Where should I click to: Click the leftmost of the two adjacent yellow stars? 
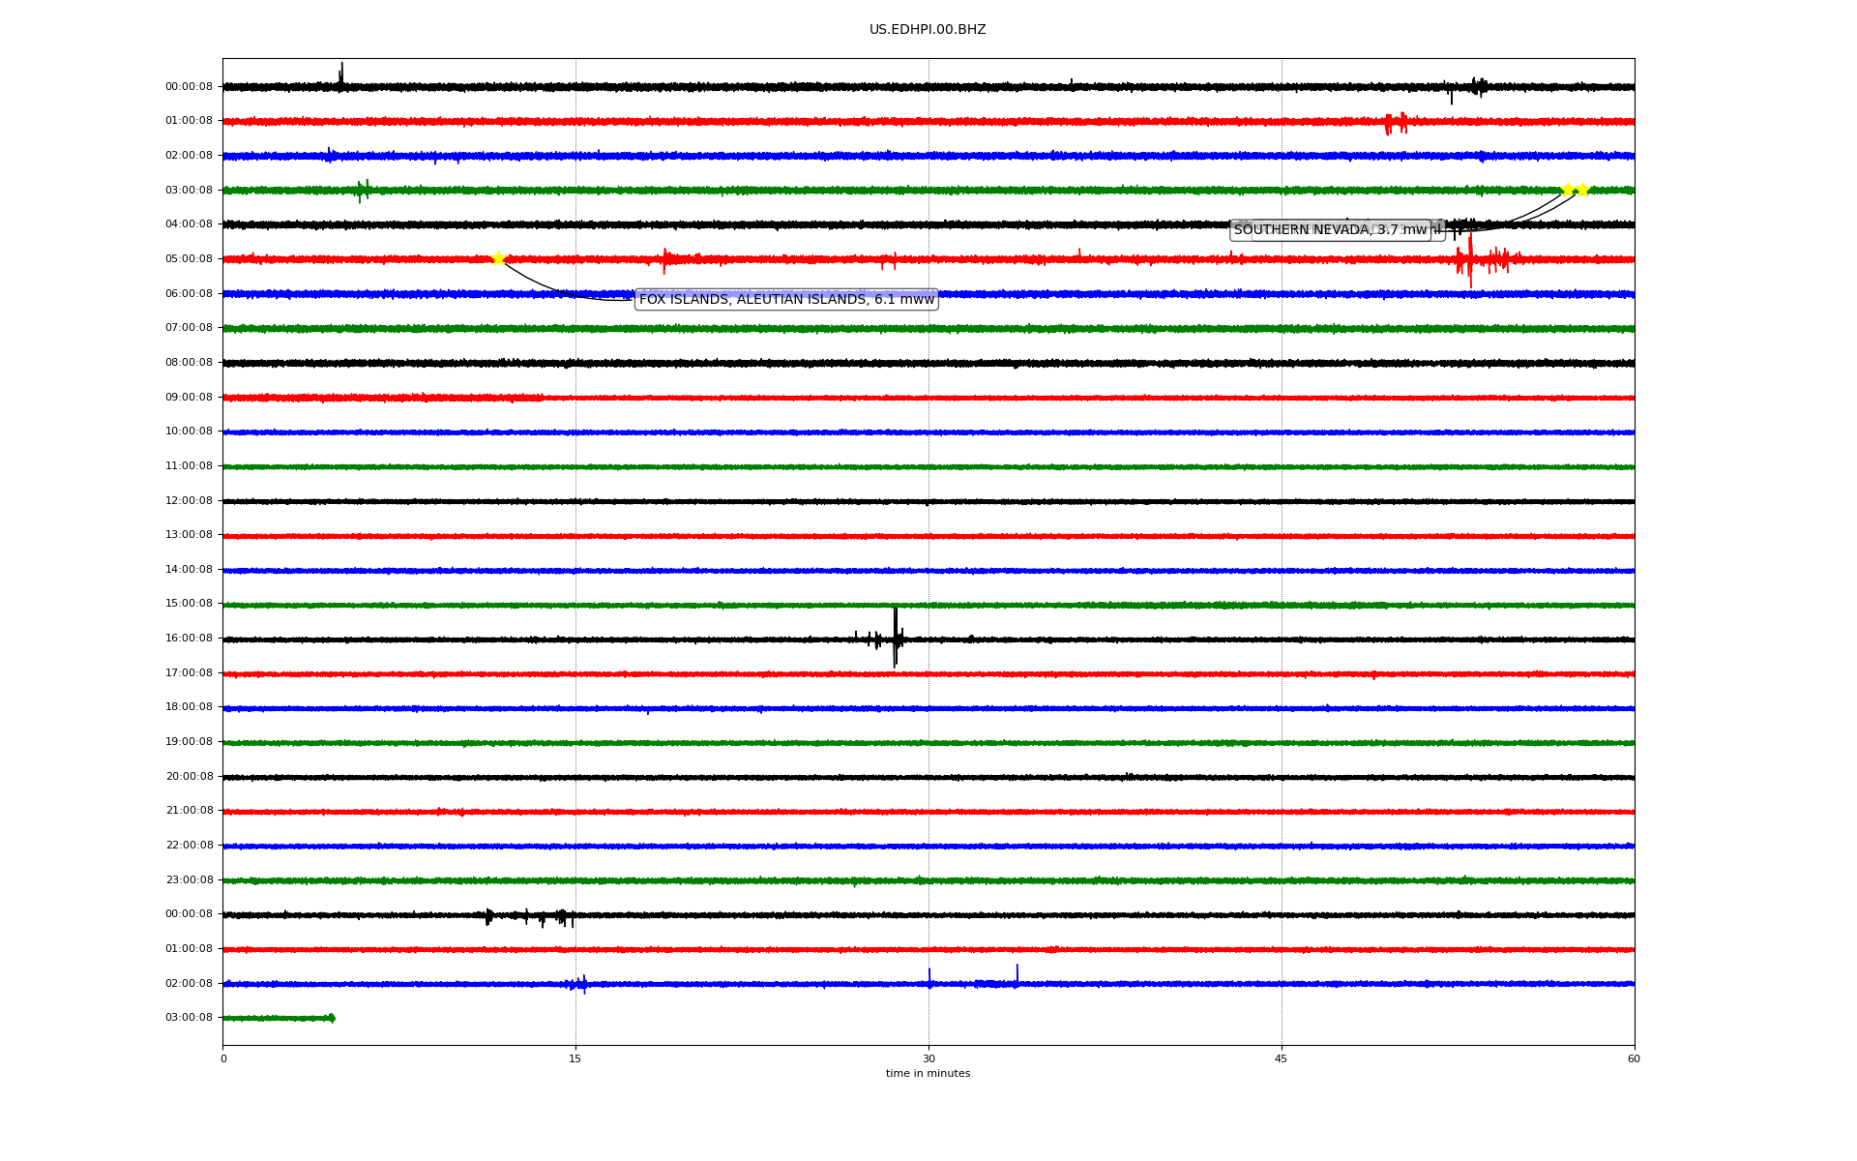(x=1568, y=190)
